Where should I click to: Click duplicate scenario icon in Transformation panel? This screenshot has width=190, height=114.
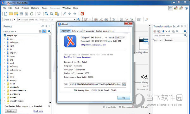click(173, 31)
